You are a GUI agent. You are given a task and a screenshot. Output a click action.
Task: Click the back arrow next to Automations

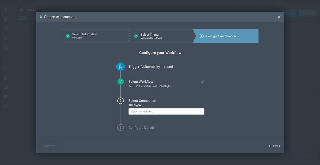pos(14,10)
